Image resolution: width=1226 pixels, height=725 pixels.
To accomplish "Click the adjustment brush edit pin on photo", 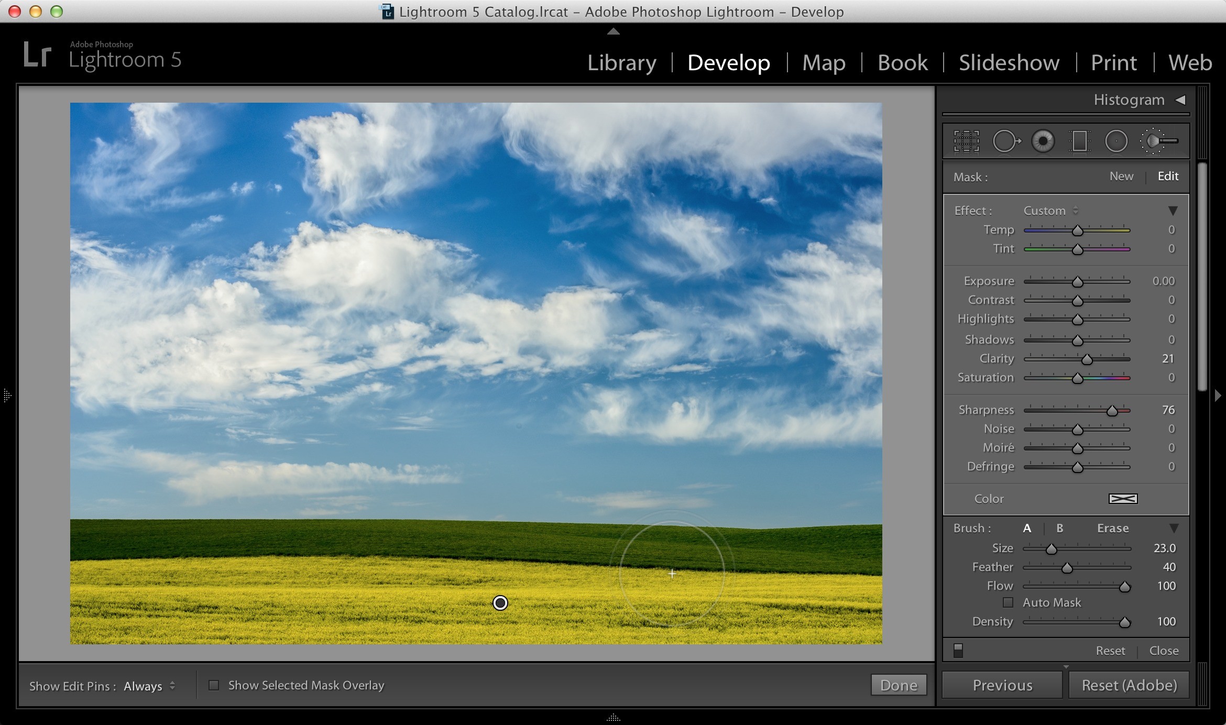I will pyautogui.click(x=500, y=603).
